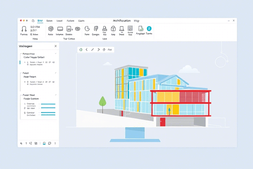This screenshot has width=253, height=169.
Task: Collapse the second section in the side panel
Action: point(55,73)
